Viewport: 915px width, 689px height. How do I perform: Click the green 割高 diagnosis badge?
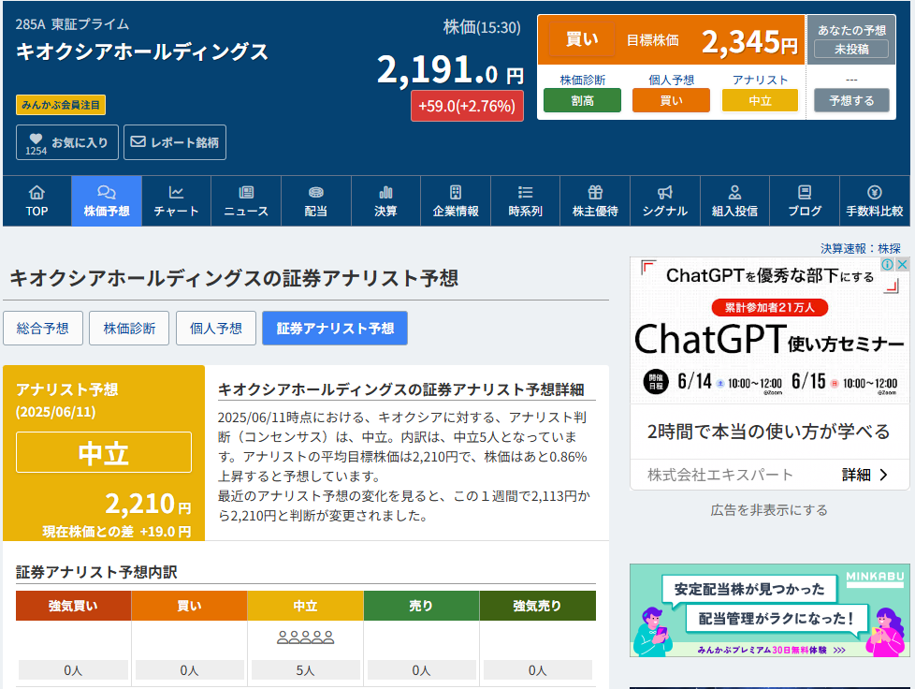coord(582,100)
